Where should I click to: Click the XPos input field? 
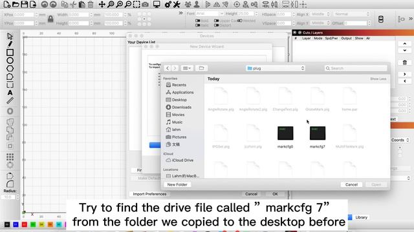(x=24, y=15)
